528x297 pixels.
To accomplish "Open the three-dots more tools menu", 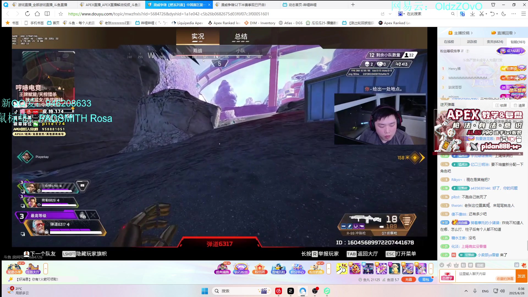I will tap(514, 14).
